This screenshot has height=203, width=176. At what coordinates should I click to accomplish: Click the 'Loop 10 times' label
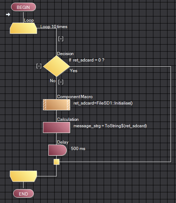click(54, 27)
